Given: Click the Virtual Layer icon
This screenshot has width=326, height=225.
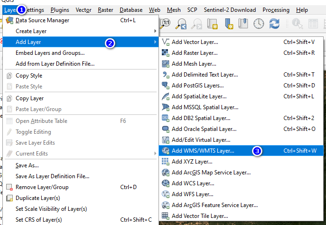Looking at the screenshot, I should pos(166,140).
